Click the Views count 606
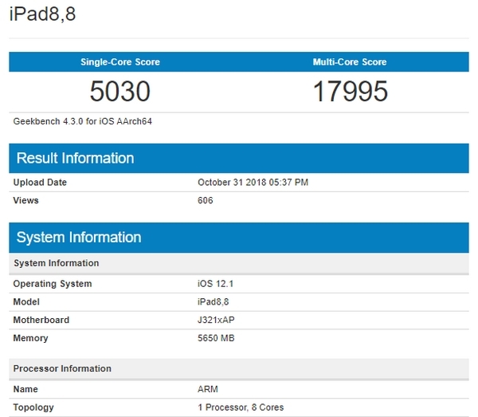The height and width of the screenshot is (417, 478). pos(206,200)
